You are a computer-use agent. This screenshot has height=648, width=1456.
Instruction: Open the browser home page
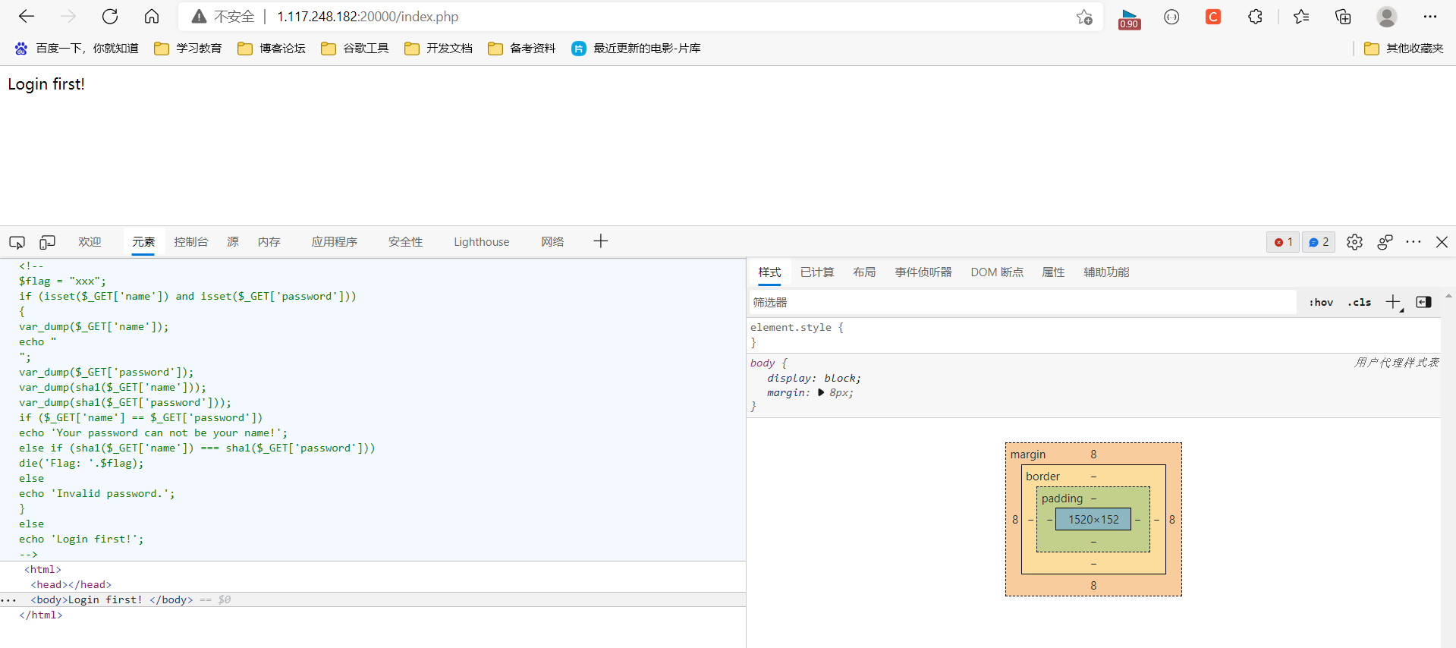pos(152,17)
